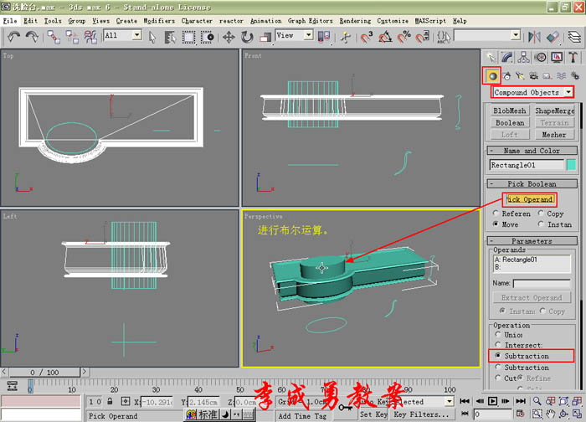
Task: Open the All selection filter dropdown
Action: coord(136,35)
